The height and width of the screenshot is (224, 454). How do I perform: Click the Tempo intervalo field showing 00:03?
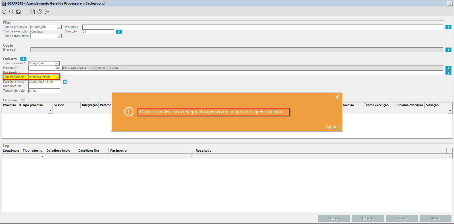point(44,91)
